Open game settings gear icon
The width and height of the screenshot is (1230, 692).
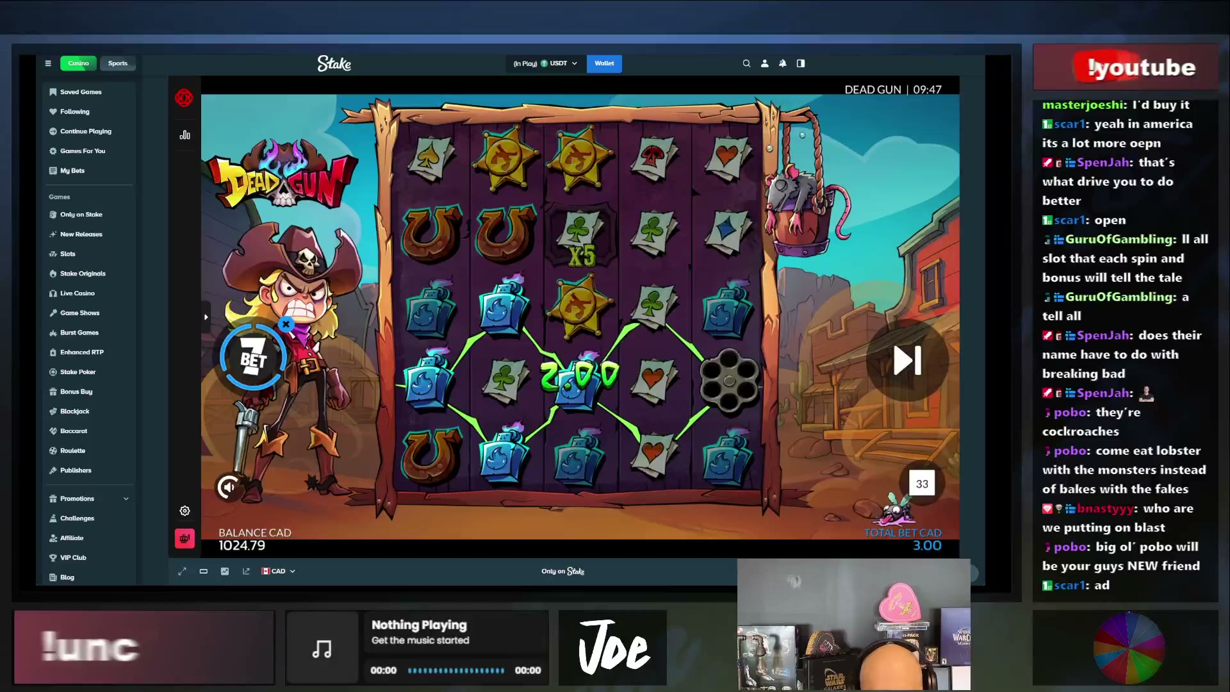[x=184, y=511]
